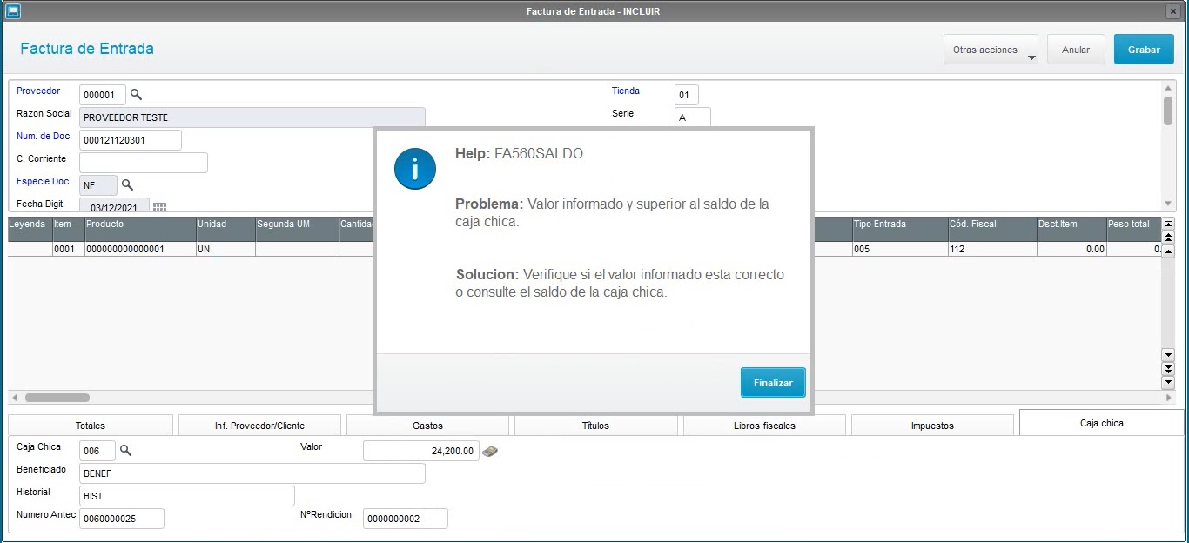
Task: Click the Proveedor field label
Action: click(38, 90)
